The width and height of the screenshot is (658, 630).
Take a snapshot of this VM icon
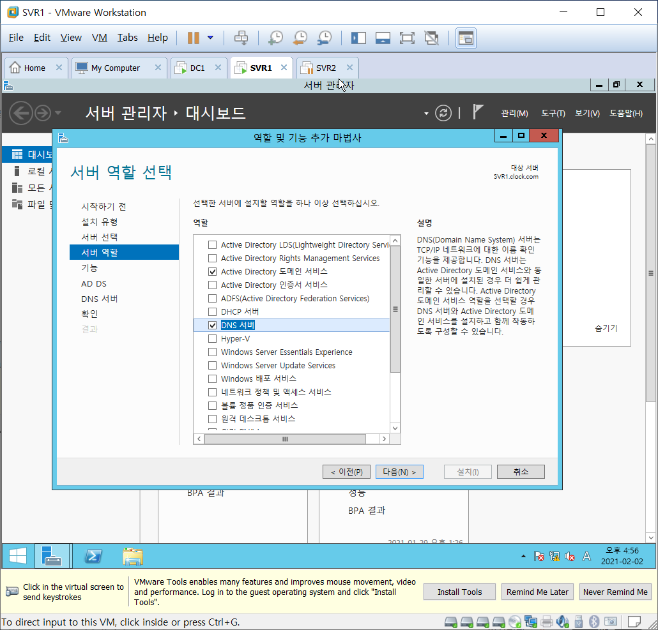point(276,38)
